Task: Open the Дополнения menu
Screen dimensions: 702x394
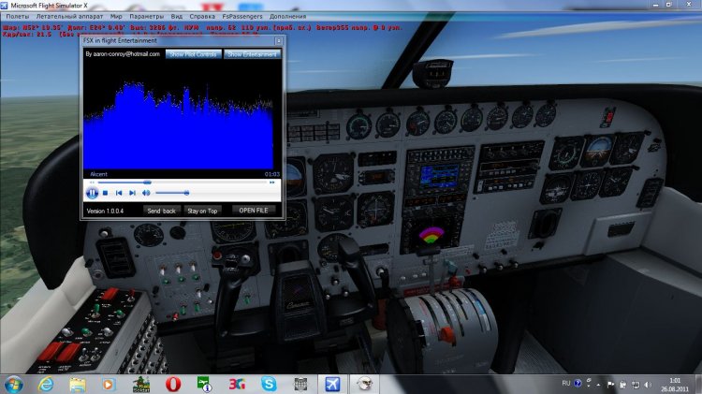Action: tap(287, 16)
